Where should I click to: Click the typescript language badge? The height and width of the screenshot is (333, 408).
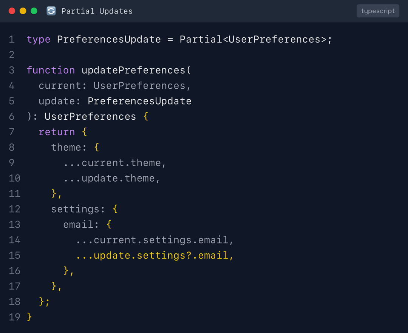pyautogui.click(x=377, y=11)
